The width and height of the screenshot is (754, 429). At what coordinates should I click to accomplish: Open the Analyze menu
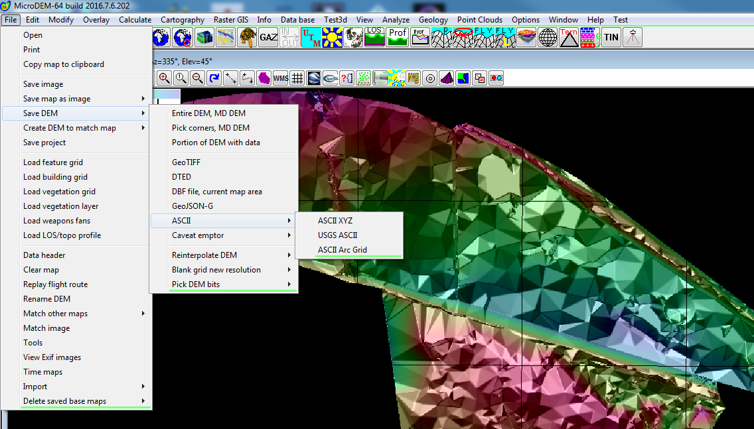click(396, 20)
